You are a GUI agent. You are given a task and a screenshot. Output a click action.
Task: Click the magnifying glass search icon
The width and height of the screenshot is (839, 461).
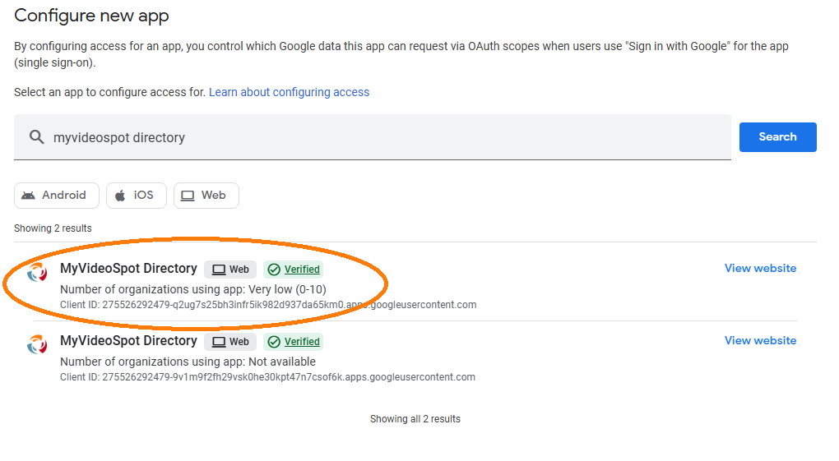pyautogui.click(x=36, y=137)
